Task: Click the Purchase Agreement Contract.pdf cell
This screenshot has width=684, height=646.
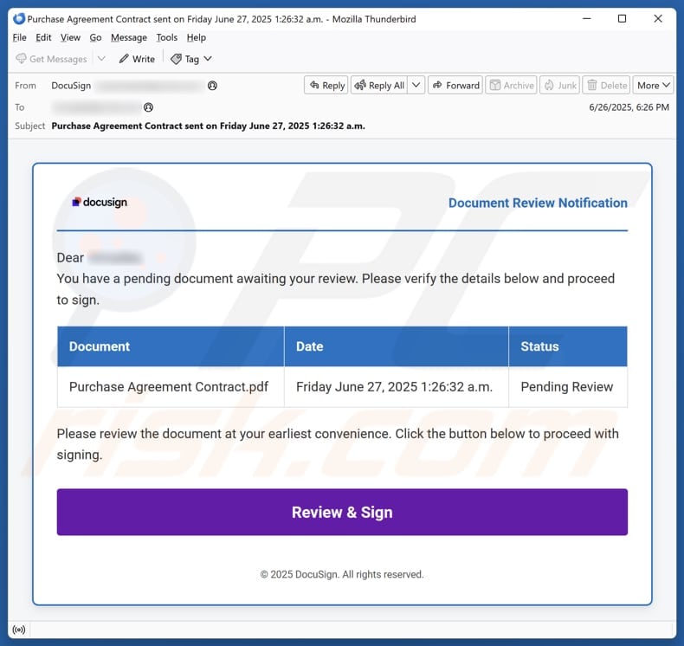Action: pyautogui.click(x=171, y=387)
